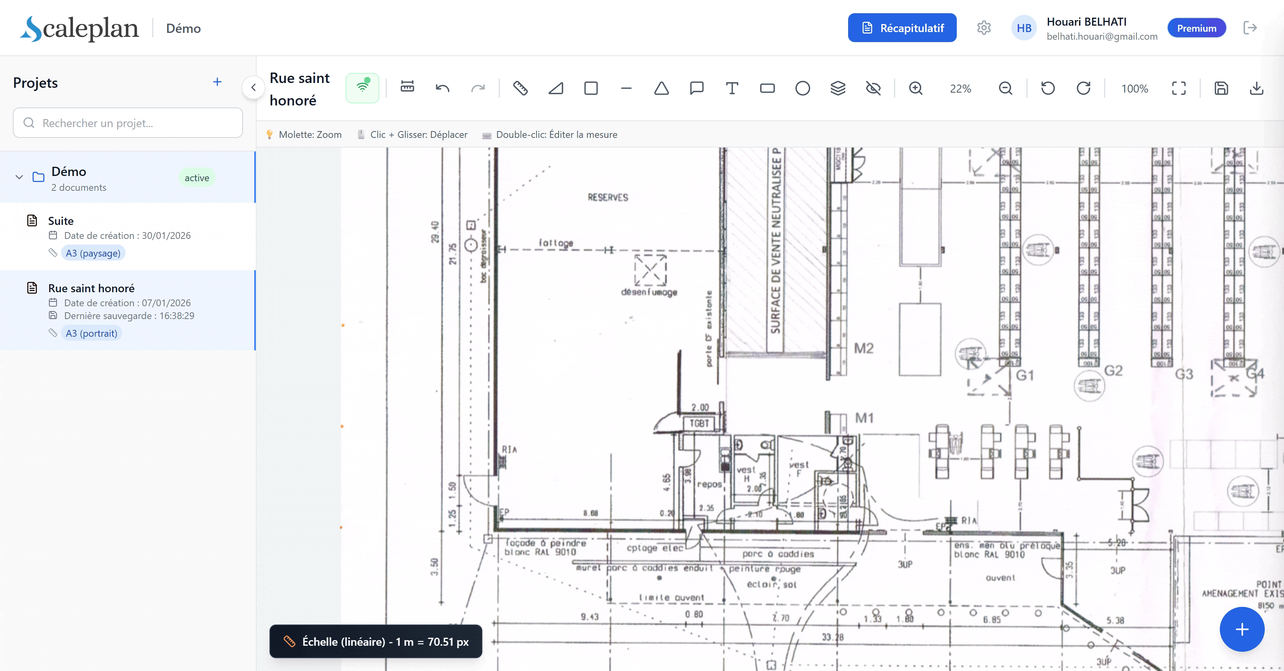Open the layers panel icon
1284x671 pixels.
click(x=838, y=88)
